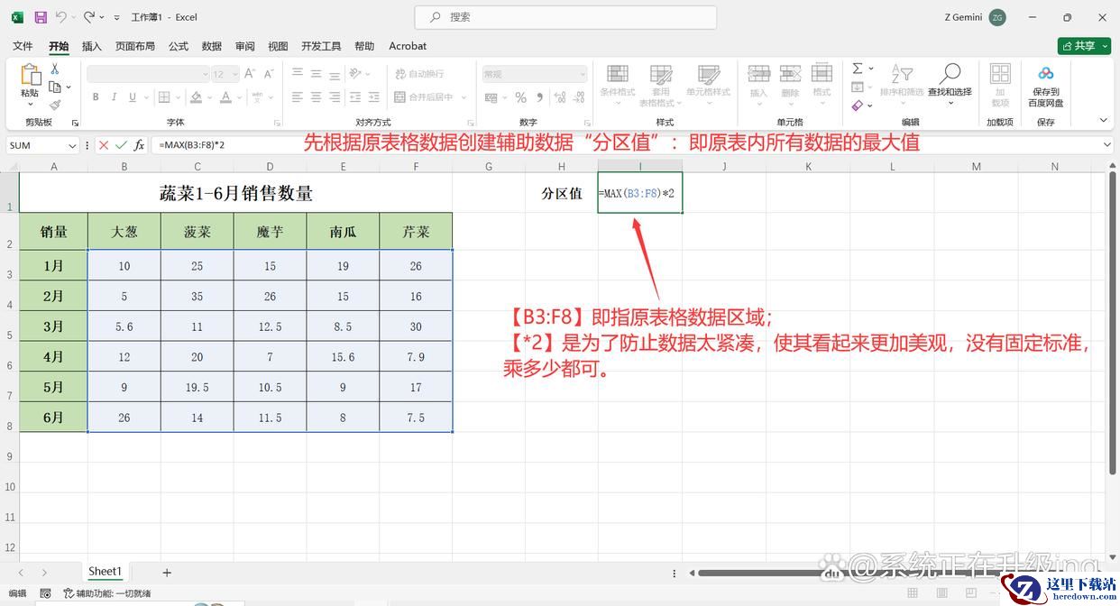Open the Name Box dropdown showing SUM
Screen dimensions: 1120x606
click(x=72, y=145)
